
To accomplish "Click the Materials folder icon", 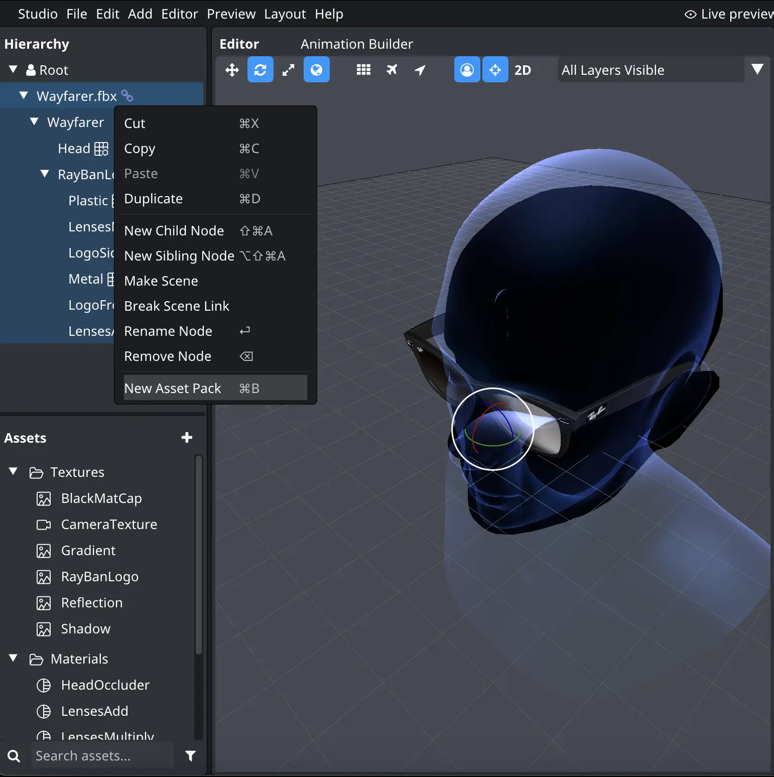I will [36, 659].
